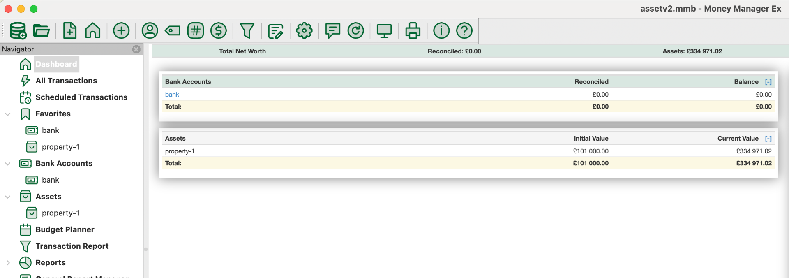Image resolution: width=789 pixels, height=278 pixels.
Task: Open database with the folder icon
Action: [41, 30]
